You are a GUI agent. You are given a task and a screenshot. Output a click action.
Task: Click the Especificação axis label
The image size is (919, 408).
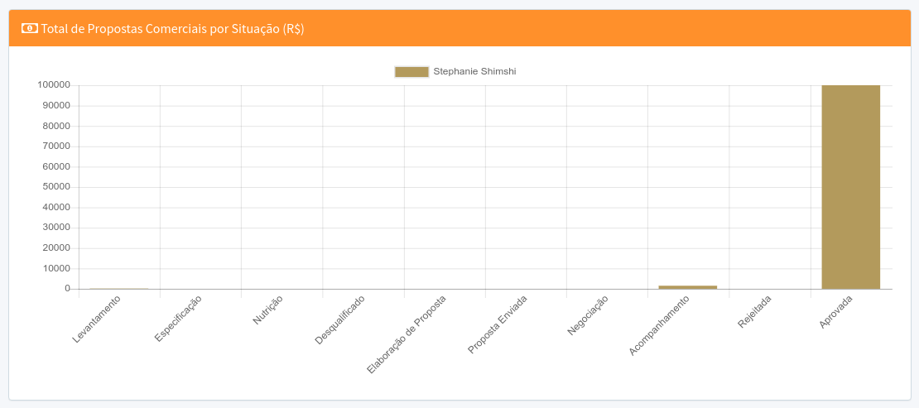[178, 319]
